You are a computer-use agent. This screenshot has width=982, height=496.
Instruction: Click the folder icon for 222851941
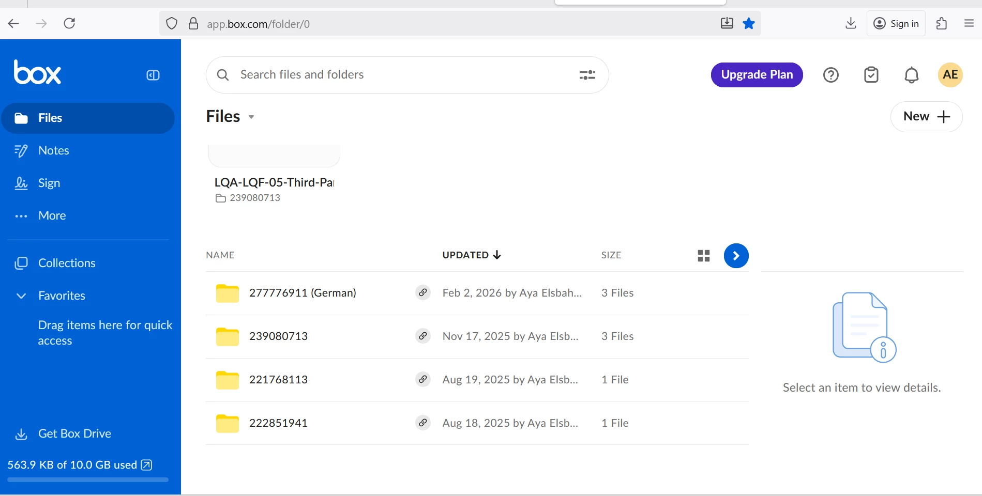pyautogui.click(x=227, y=423)
